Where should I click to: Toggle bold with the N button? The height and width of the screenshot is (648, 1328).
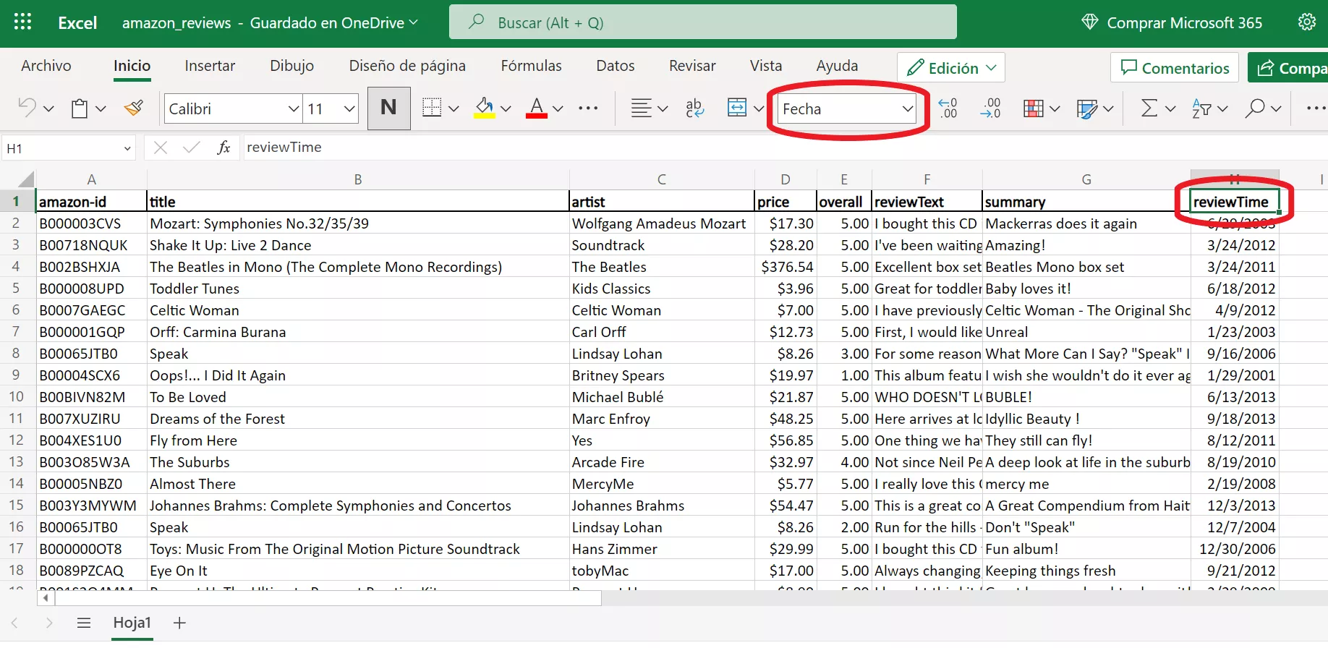coord(388,108)
